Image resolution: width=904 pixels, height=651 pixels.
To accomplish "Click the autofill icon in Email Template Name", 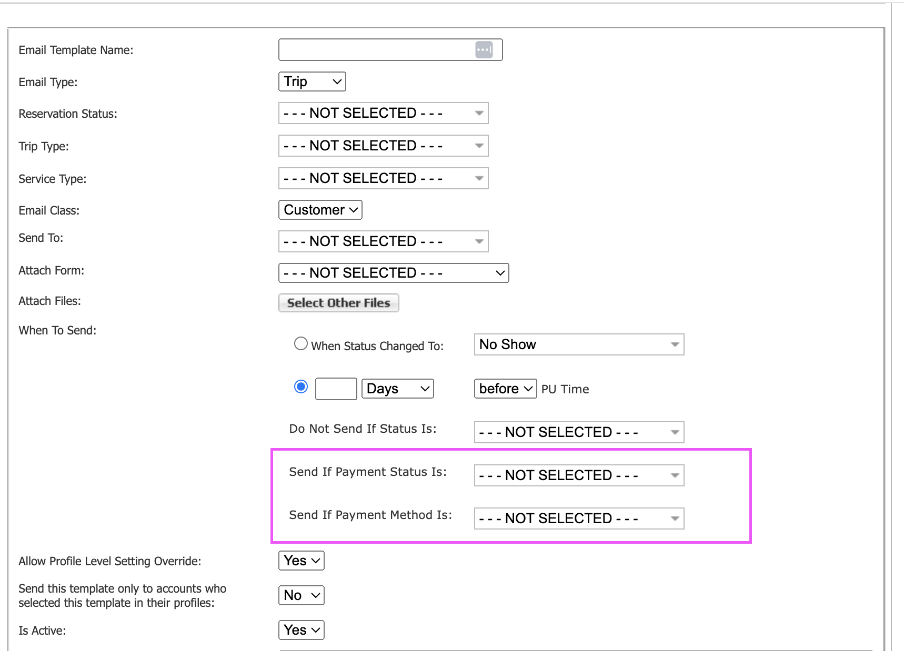I will (x=484, y=50).
